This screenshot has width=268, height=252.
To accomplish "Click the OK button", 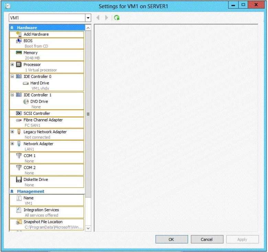I will point(171,239).
